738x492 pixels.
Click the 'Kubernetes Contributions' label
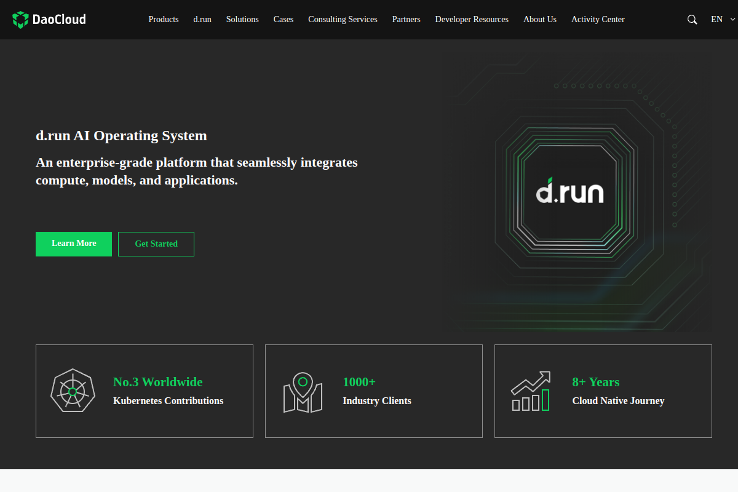click(x=169, y=401)
